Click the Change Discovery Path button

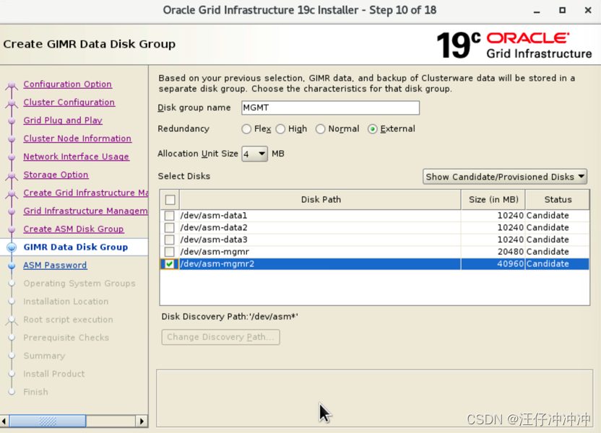220,337
